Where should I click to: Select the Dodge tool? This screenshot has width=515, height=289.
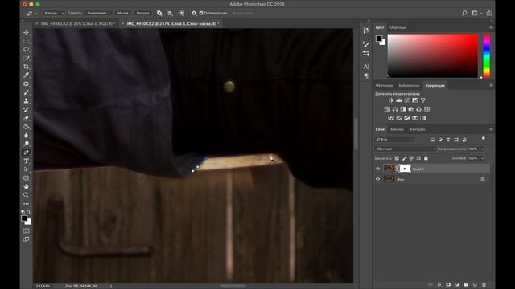pos(26,144)
